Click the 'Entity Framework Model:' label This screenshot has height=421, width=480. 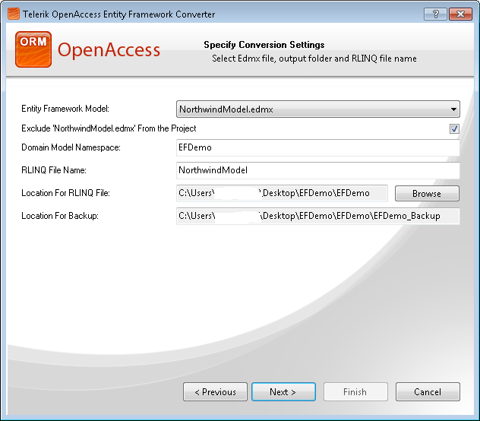point(65,109)
